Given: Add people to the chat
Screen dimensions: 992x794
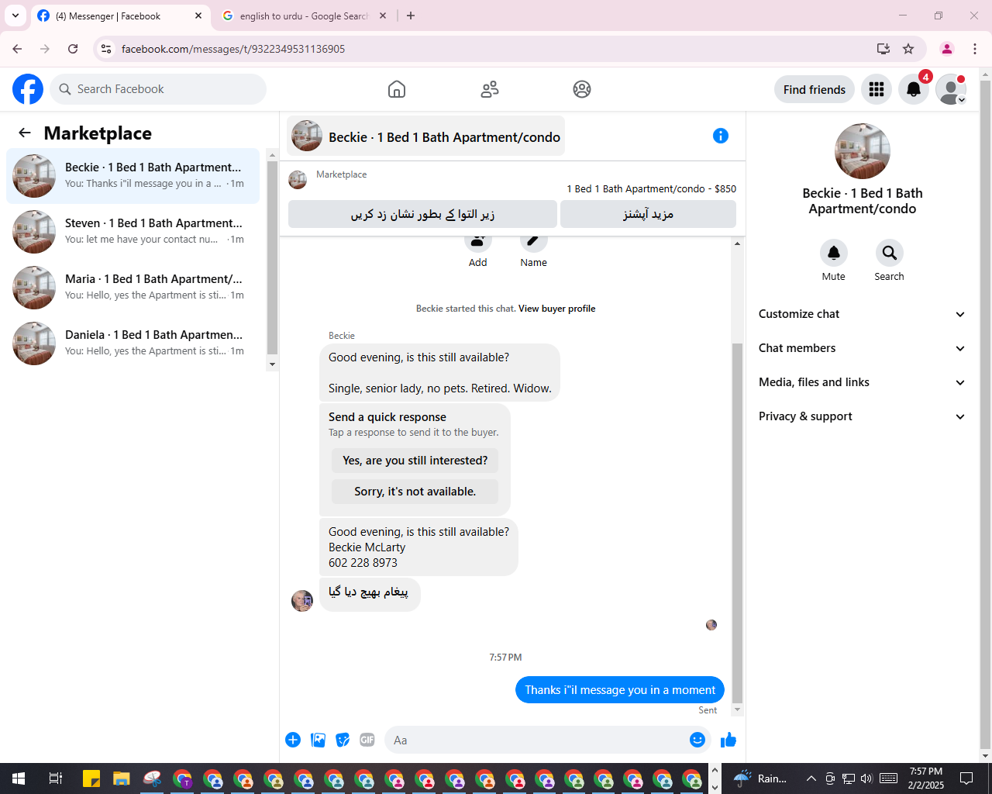Looking at the screenshot, I should tap(478, 242).
